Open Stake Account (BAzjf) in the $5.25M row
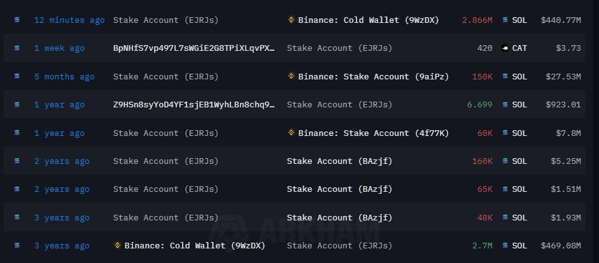The height and width of the screenshot is (263, 599). [339, 161]
